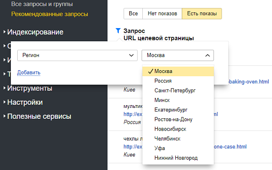The width and height of the screenshot is (272, 170).
Task: Open Рекомендованные запросы sidebar item
Action: point(49,14)
